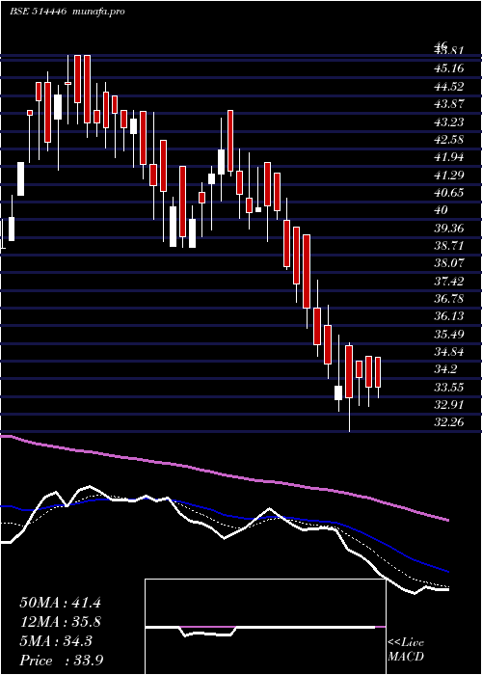Click the 50MA : 41.4 readout
Screen dimensions: 482x675
(x=60, y=603)
